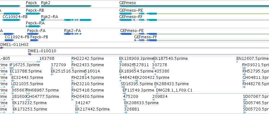The width and height of the screenshot is (269, 114).
Task: Select the EK189654.5prime EST label
Action: point(136,71)
